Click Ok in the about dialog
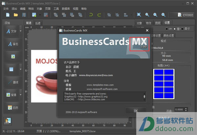The width and height of the screenshot is (197, 135). pos(136,111)
